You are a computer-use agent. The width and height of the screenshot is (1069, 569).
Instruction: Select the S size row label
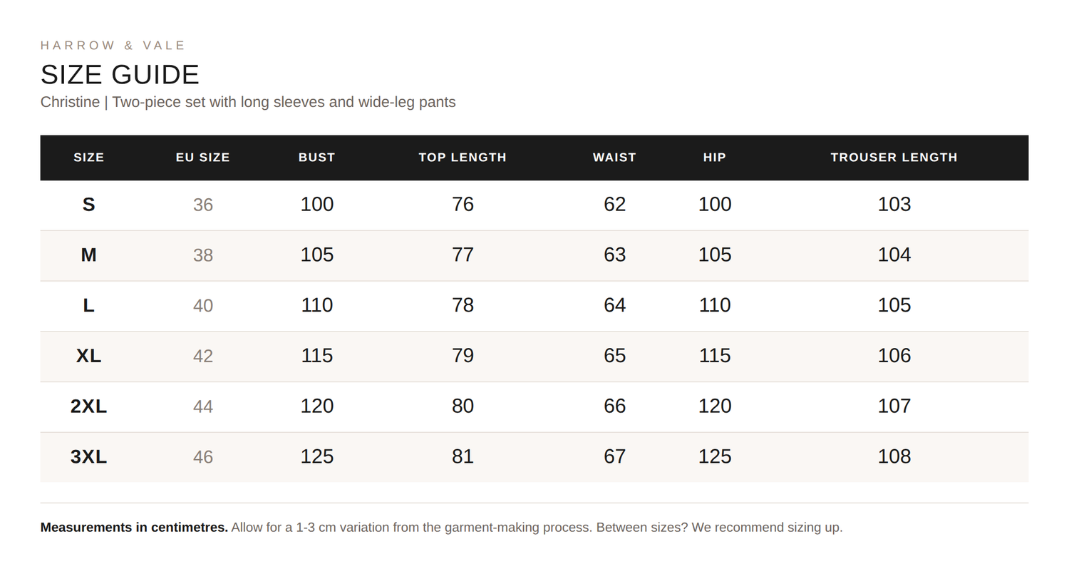(89, 205)
